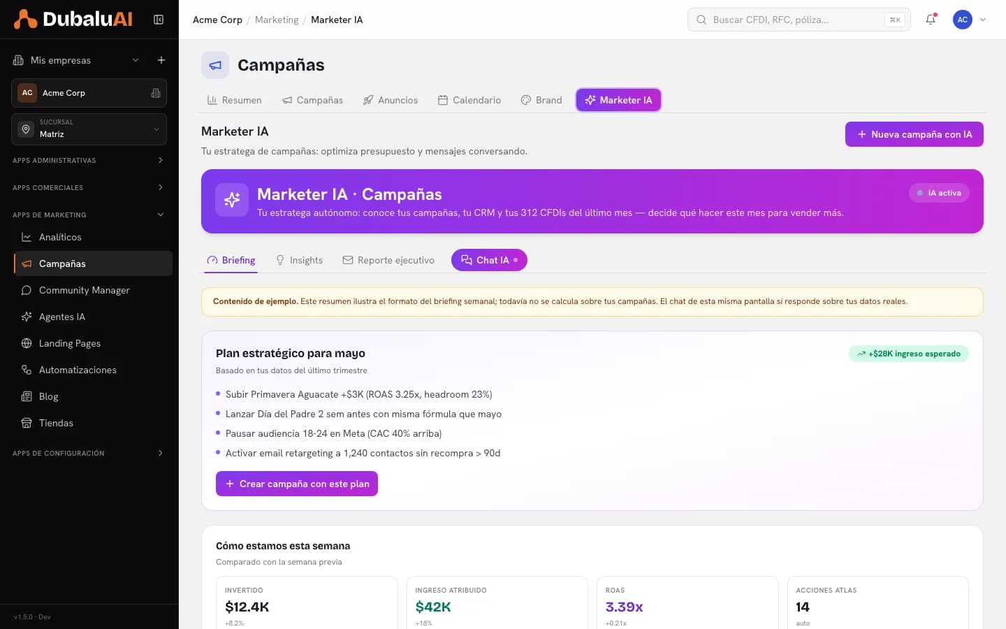Open Community Manager in sidebar

click(x=93, y=290)
